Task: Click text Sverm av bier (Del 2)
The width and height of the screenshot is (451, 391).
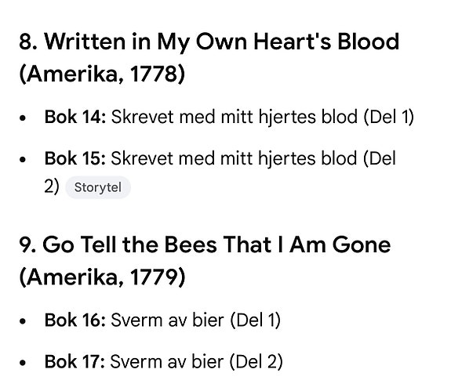Action: [x=196, y=361]
